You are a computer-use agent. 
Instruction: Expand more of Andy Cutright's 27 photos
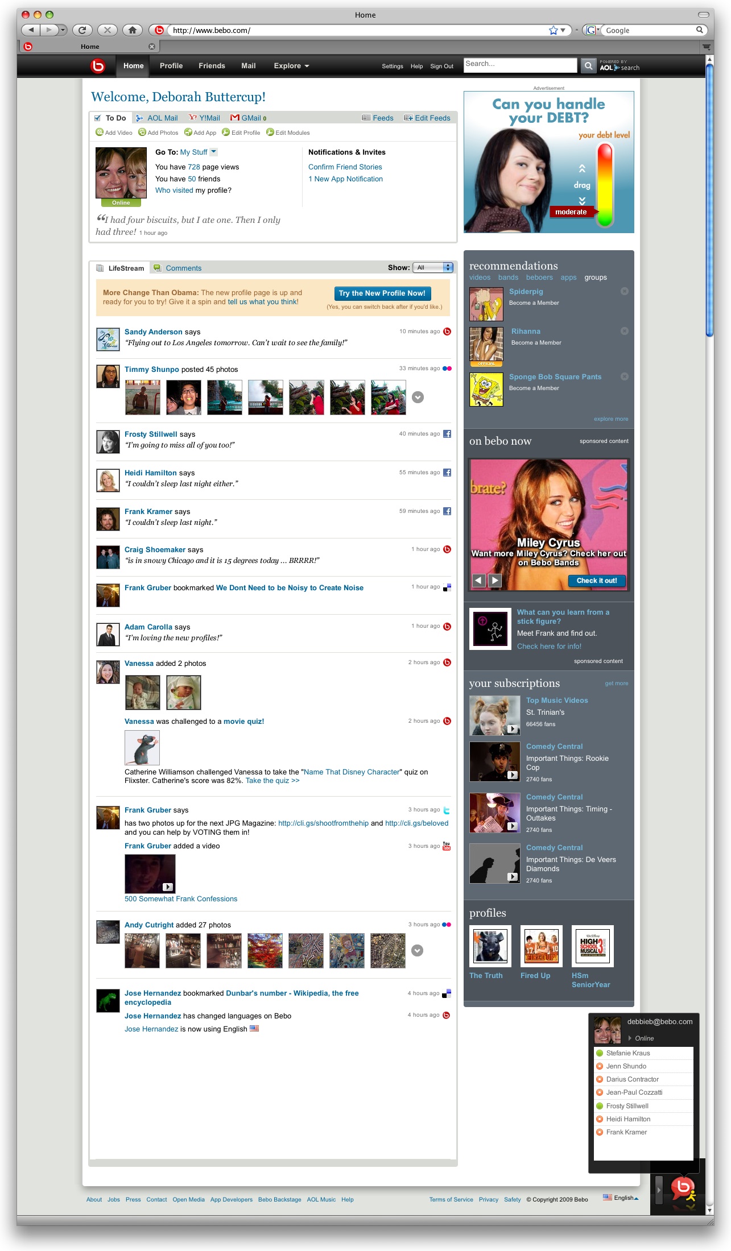point(418,951)
